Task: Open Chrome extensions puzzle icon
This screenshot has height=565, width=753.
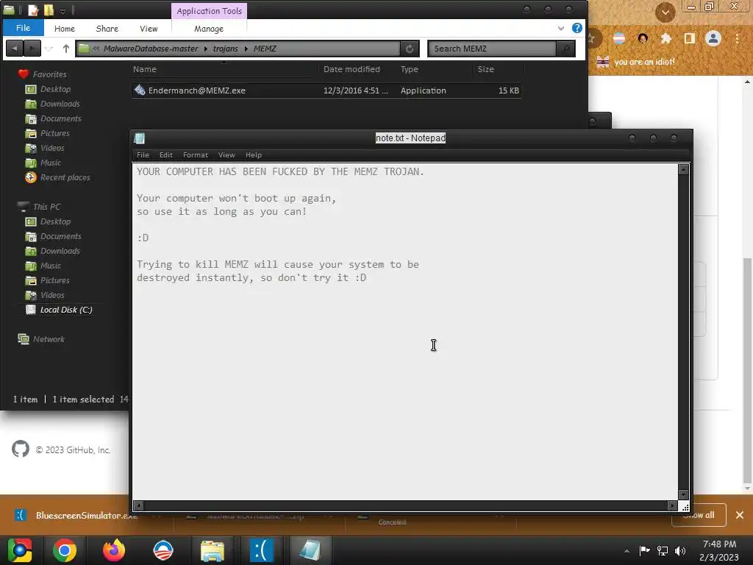Action: [x=665, y=38]
